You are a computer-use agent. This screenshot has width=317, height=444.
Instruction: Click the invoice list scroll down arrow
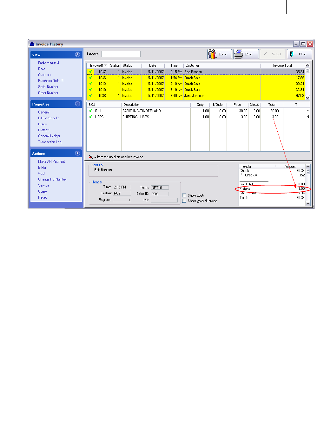point(307,98)
